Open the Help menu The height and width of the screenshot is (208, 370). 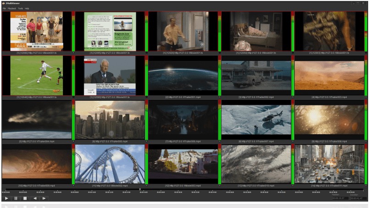27,9
